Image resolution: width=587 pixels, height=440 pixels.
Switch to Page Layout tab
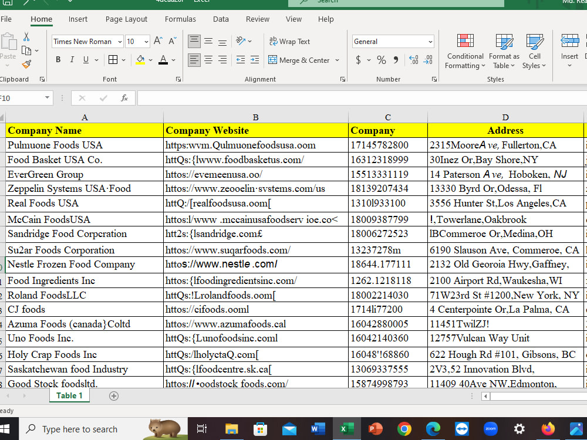126,19
